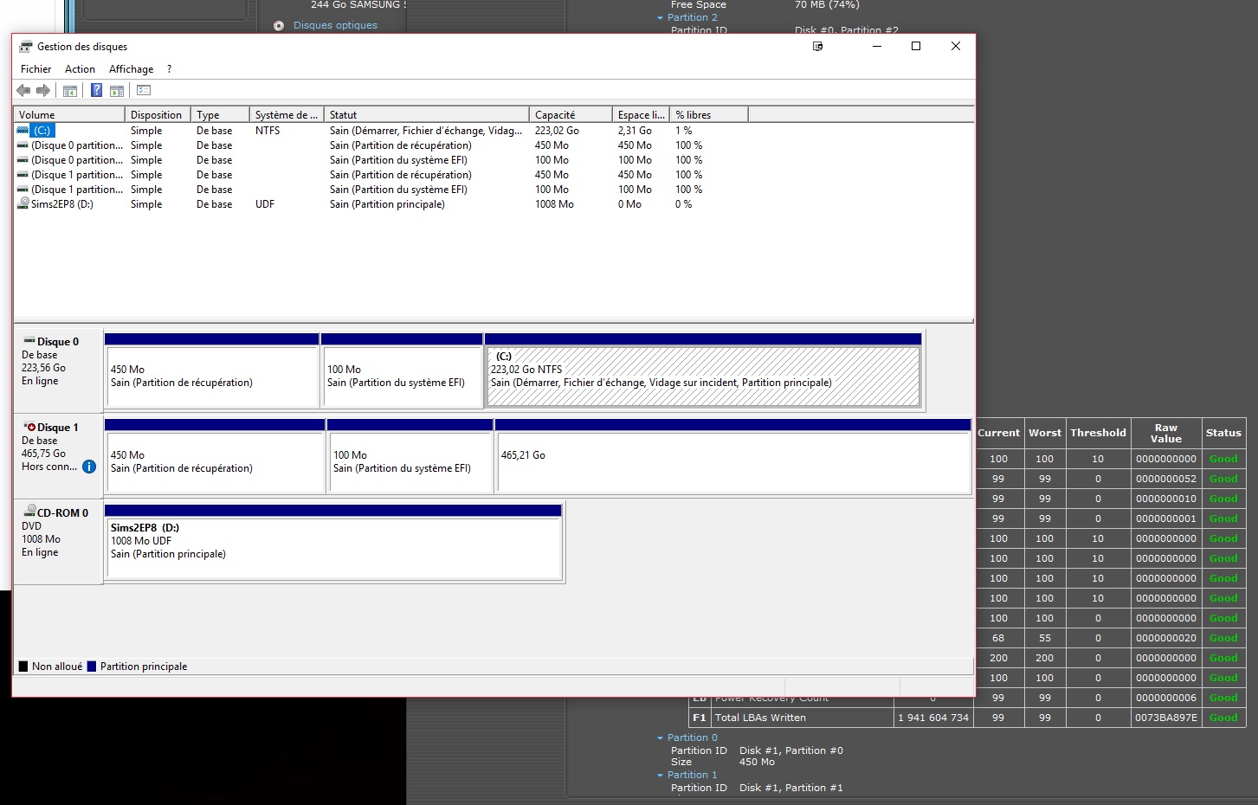Open the Disques optiques link behind the window

335,25
